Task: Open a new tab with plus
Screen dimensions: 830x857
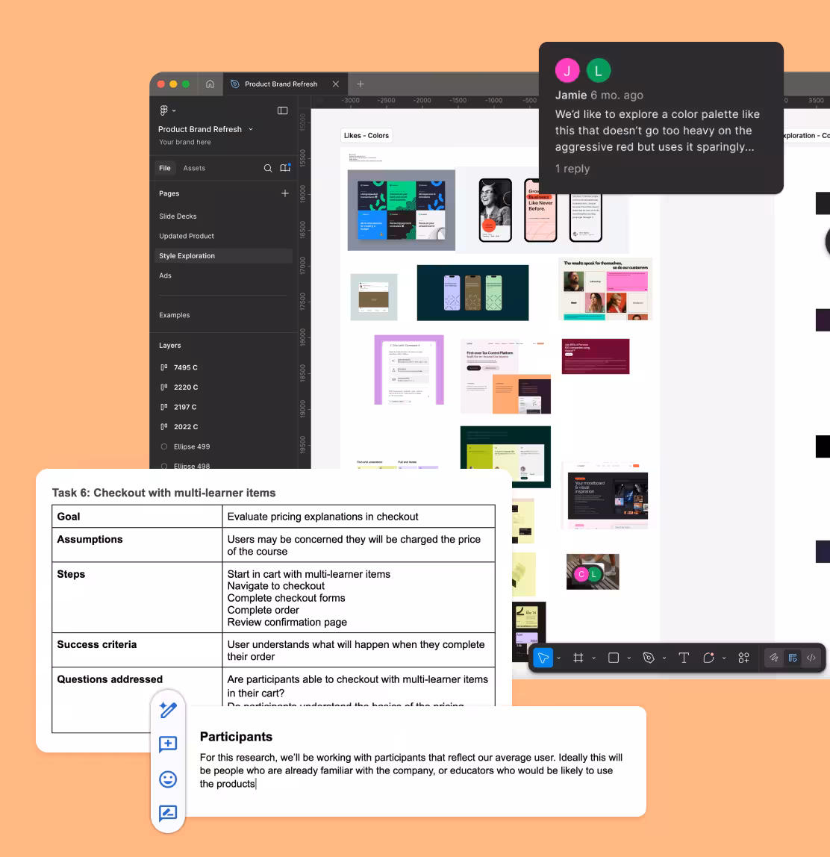Action: pos(360,84)
